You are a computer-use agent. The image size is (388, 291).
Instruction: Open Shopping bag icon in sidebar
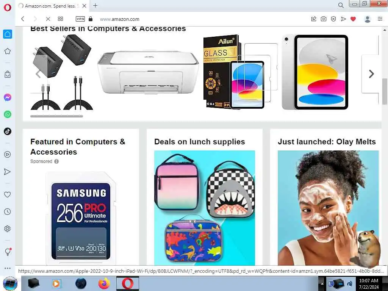pos(8,74)
